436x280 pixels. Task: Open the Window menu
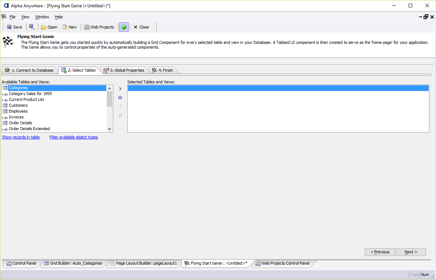(x=42, y=17)
